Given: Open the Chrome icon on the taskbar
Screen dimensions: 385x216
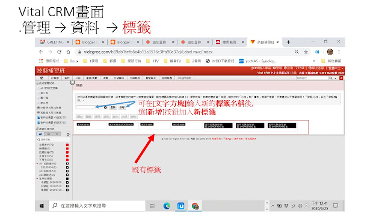Looking at the screenshot, I should click(x=195, y=206).
